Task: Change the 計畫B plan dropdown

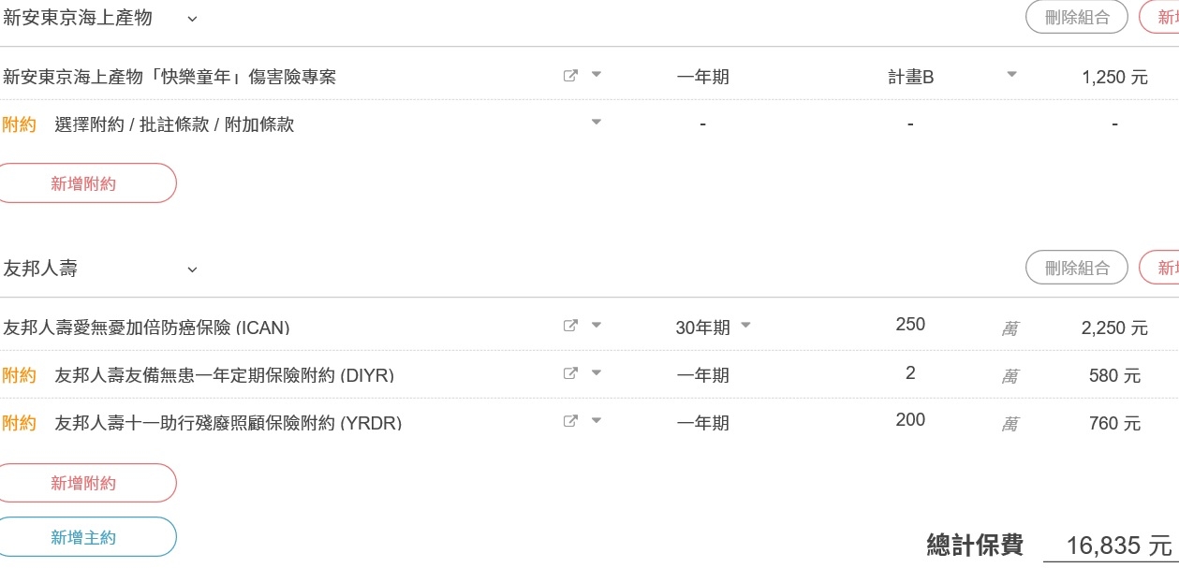Action: (952, 77)
